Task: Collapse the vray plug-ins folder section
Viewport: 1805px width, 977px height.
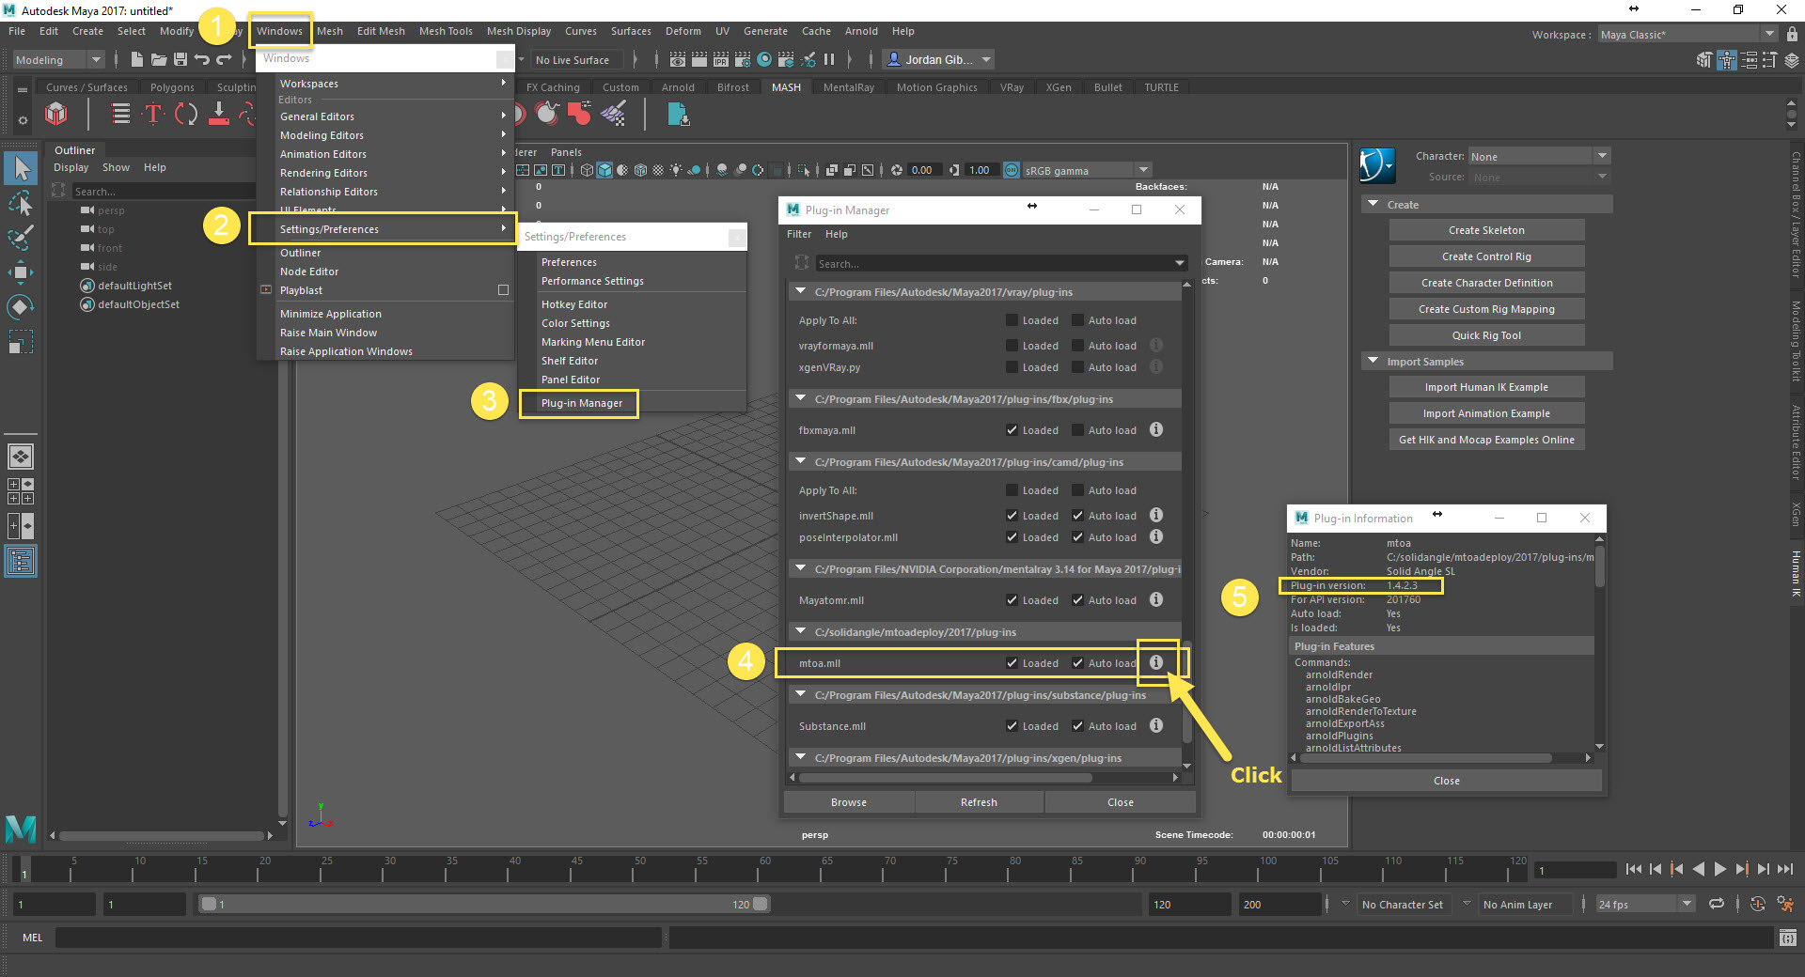Action: click(801, 291)
